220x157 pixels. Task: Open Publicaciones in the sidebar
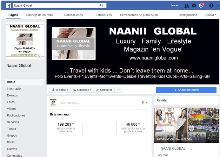(x=16, y=116)
